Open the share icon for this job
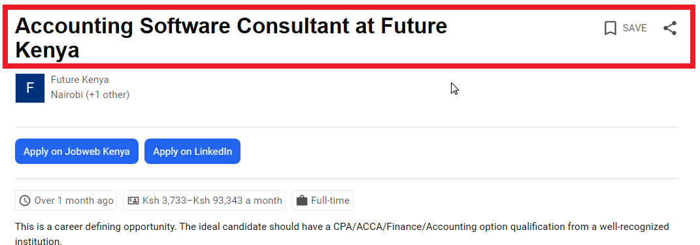 click(670, 28)
